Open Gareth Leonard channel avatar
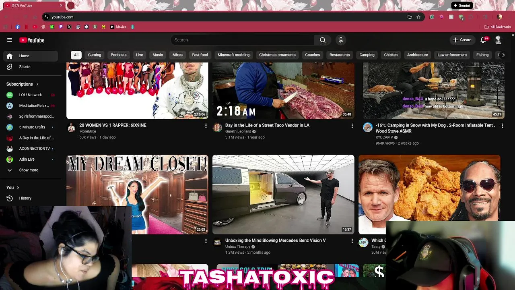This screenshot has width=515, height=290. pyautogui.click(x=217, y=128)
